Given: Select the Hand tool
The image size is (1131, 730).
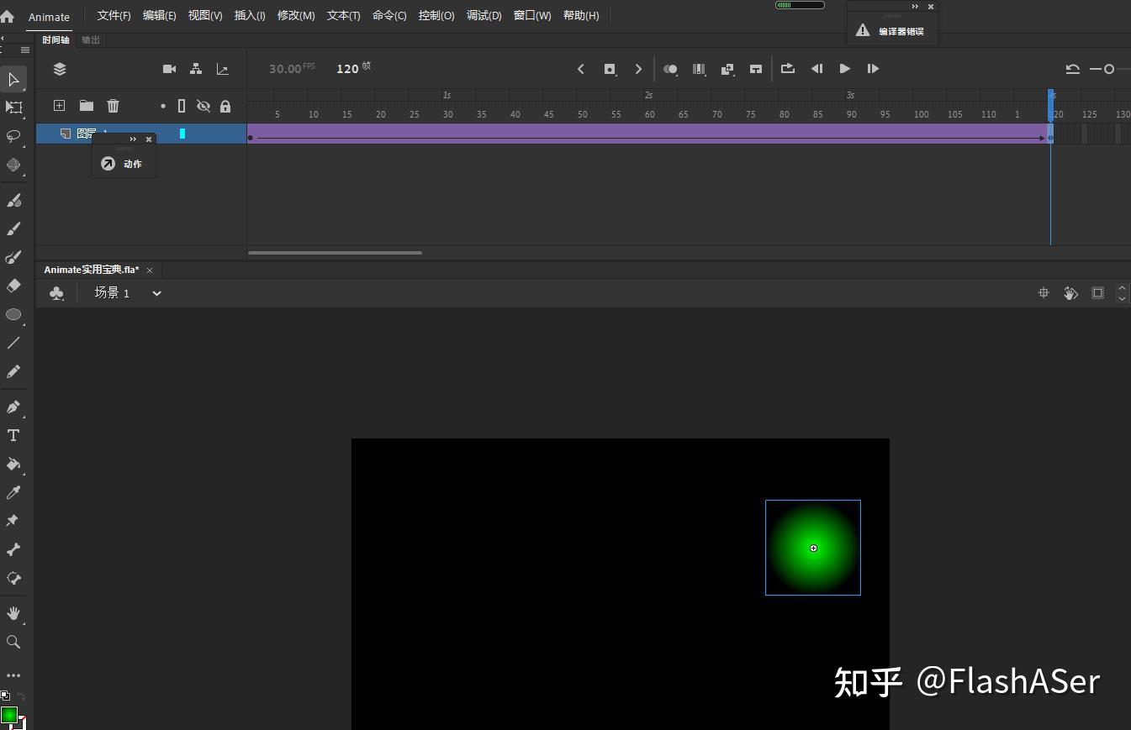Looking at the screenshot, I should point(13,613).
